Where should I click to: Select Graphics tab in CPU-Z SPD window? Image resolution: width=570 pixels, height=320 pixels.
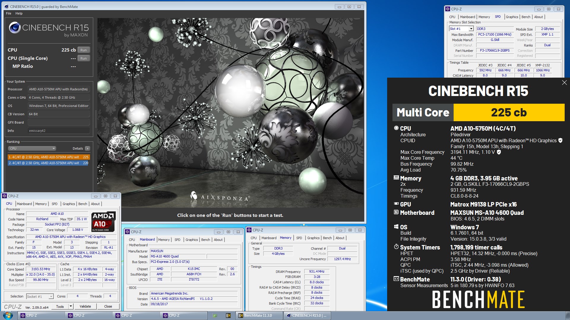[x=512, y=17]
